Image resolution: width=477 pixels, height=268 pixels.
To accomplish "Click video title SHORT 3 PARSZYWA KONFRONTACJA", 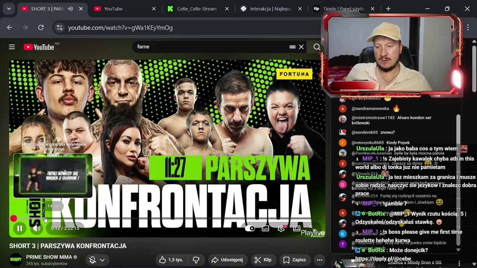I will pos(68,246).
